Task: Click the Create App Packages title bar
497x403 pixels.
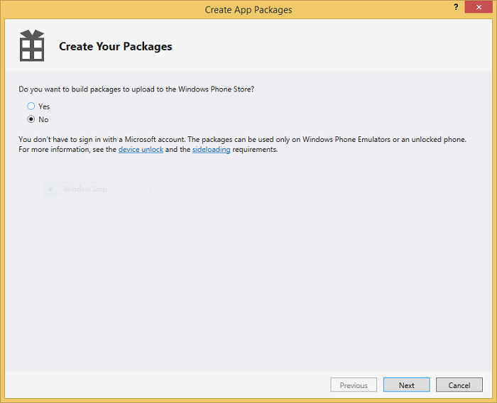Action: click(x=248, y=9)
